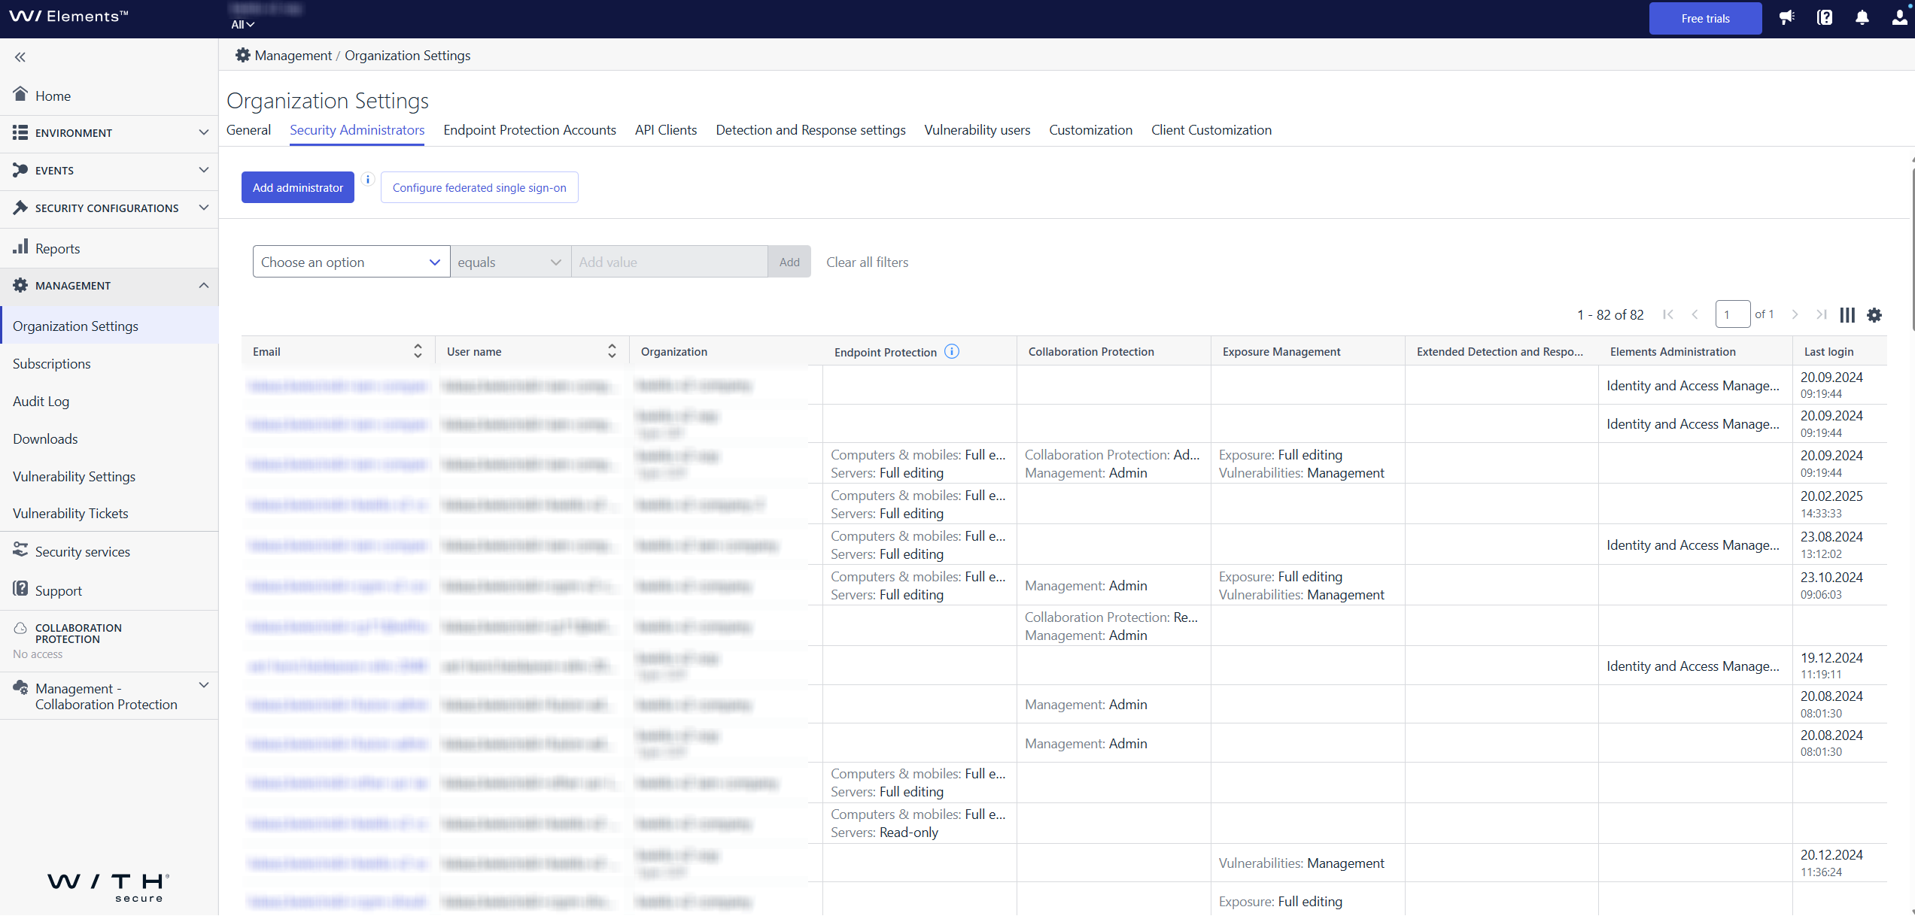Expand Management - Collaboration Protection section
The height and width of the screenshot is (916, 1915).
pos(109,696)
